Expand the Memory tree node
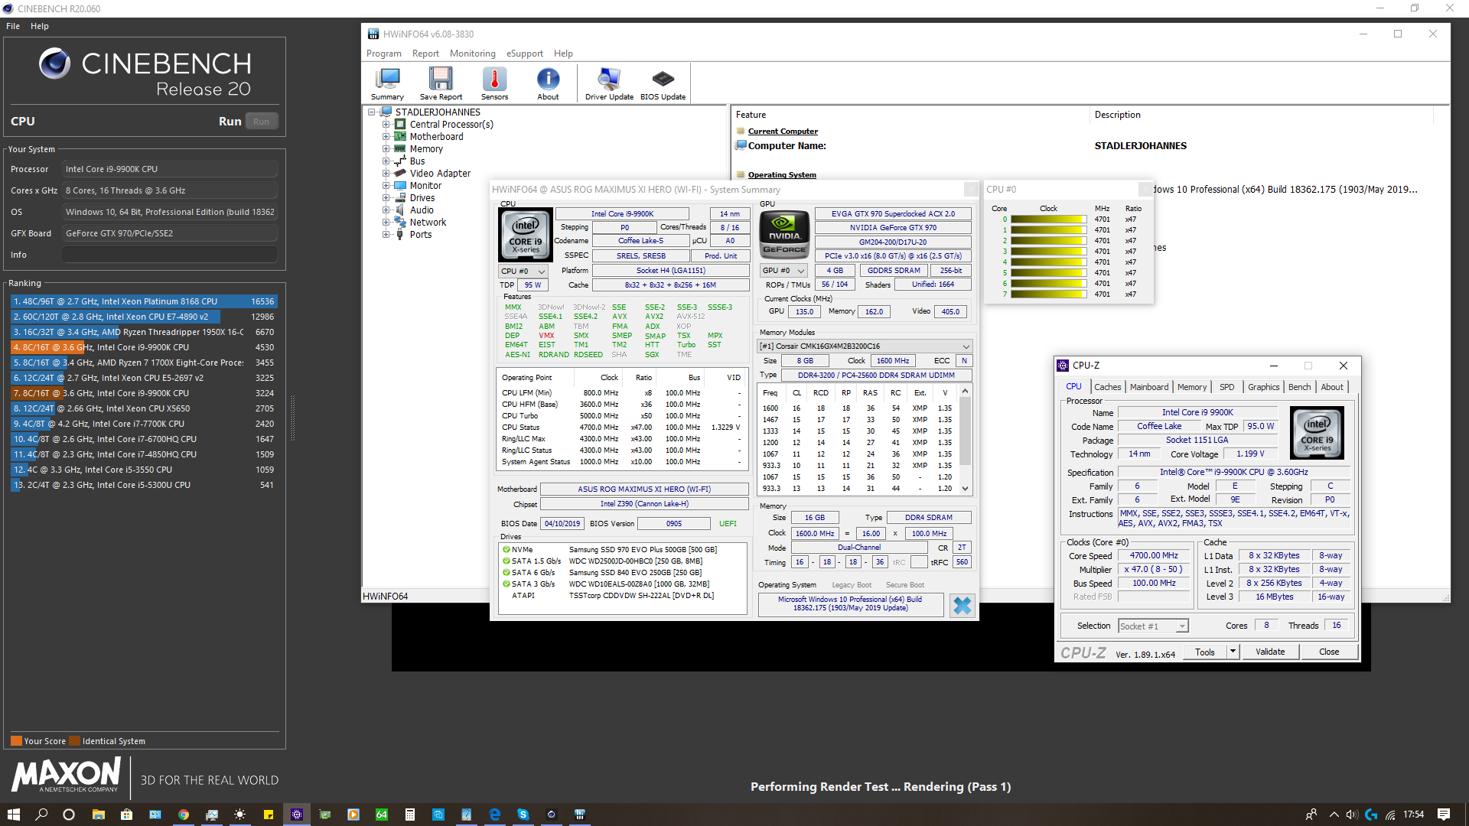This screenshot has width=1469, height=826. 386,149
